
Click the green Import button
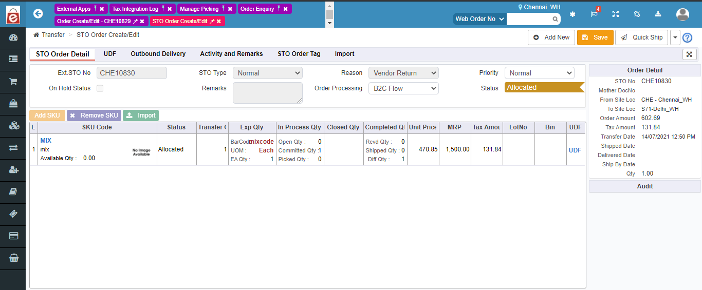click(x=141, y=115)
